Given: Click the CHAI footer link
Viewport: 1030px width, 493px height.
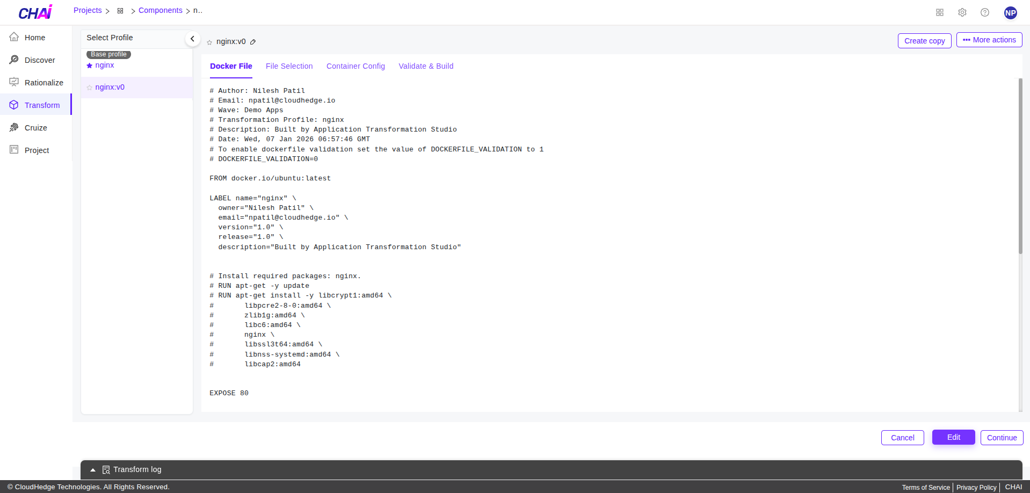Looking at the screenshot, I should click(x=1014, y=487).
